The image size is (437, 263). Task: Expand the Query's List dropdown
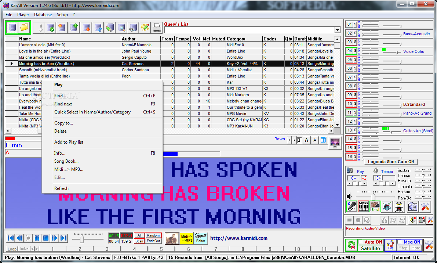coord(337,30)
